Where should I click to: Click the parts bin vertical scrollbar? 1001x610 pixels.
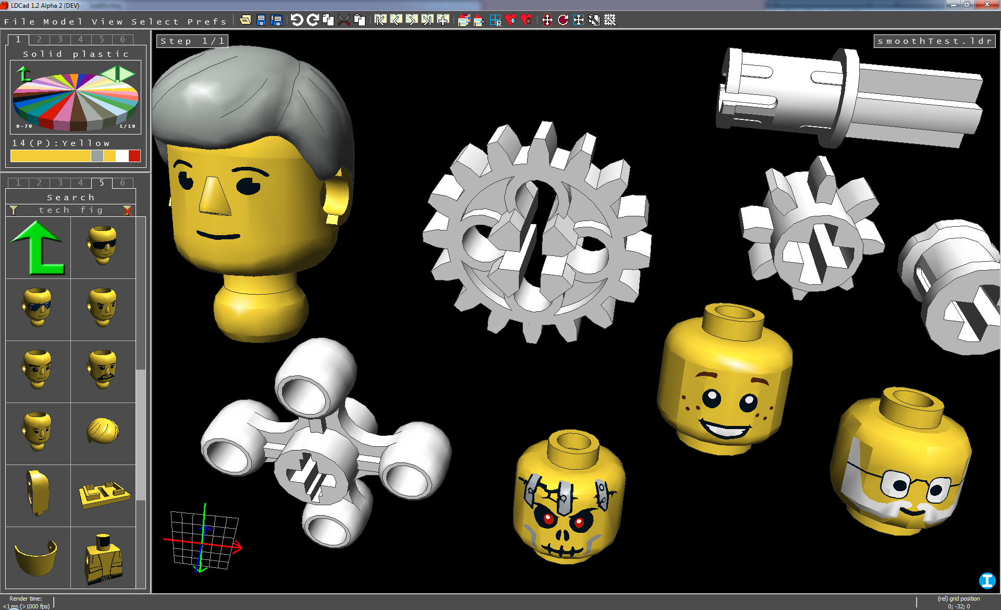[140, 435]
